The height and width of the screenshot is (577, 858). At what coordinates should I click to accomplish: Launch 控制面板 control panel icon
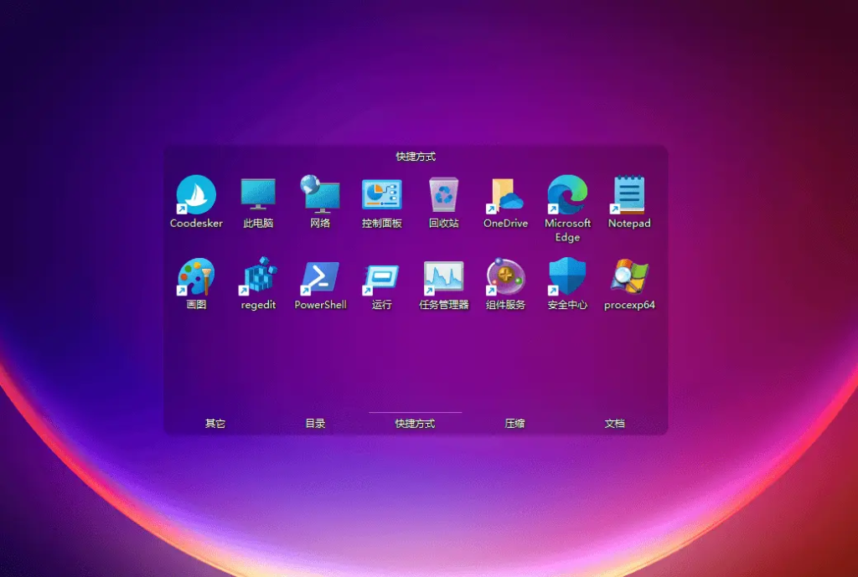click(x=382, y=195)
